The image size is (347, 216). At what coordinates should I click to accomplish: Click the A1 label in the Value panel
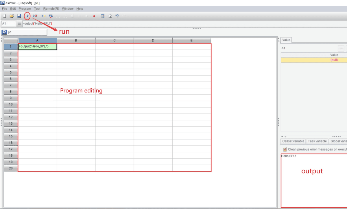[283, 48]
